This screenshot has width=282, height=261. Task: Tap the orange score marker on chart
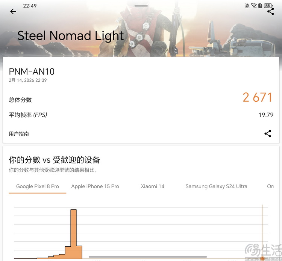262,259
